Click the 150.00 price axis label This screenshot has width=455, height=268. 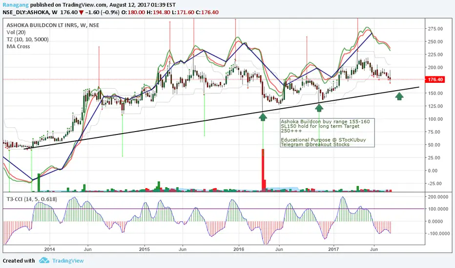pos(435,93)
